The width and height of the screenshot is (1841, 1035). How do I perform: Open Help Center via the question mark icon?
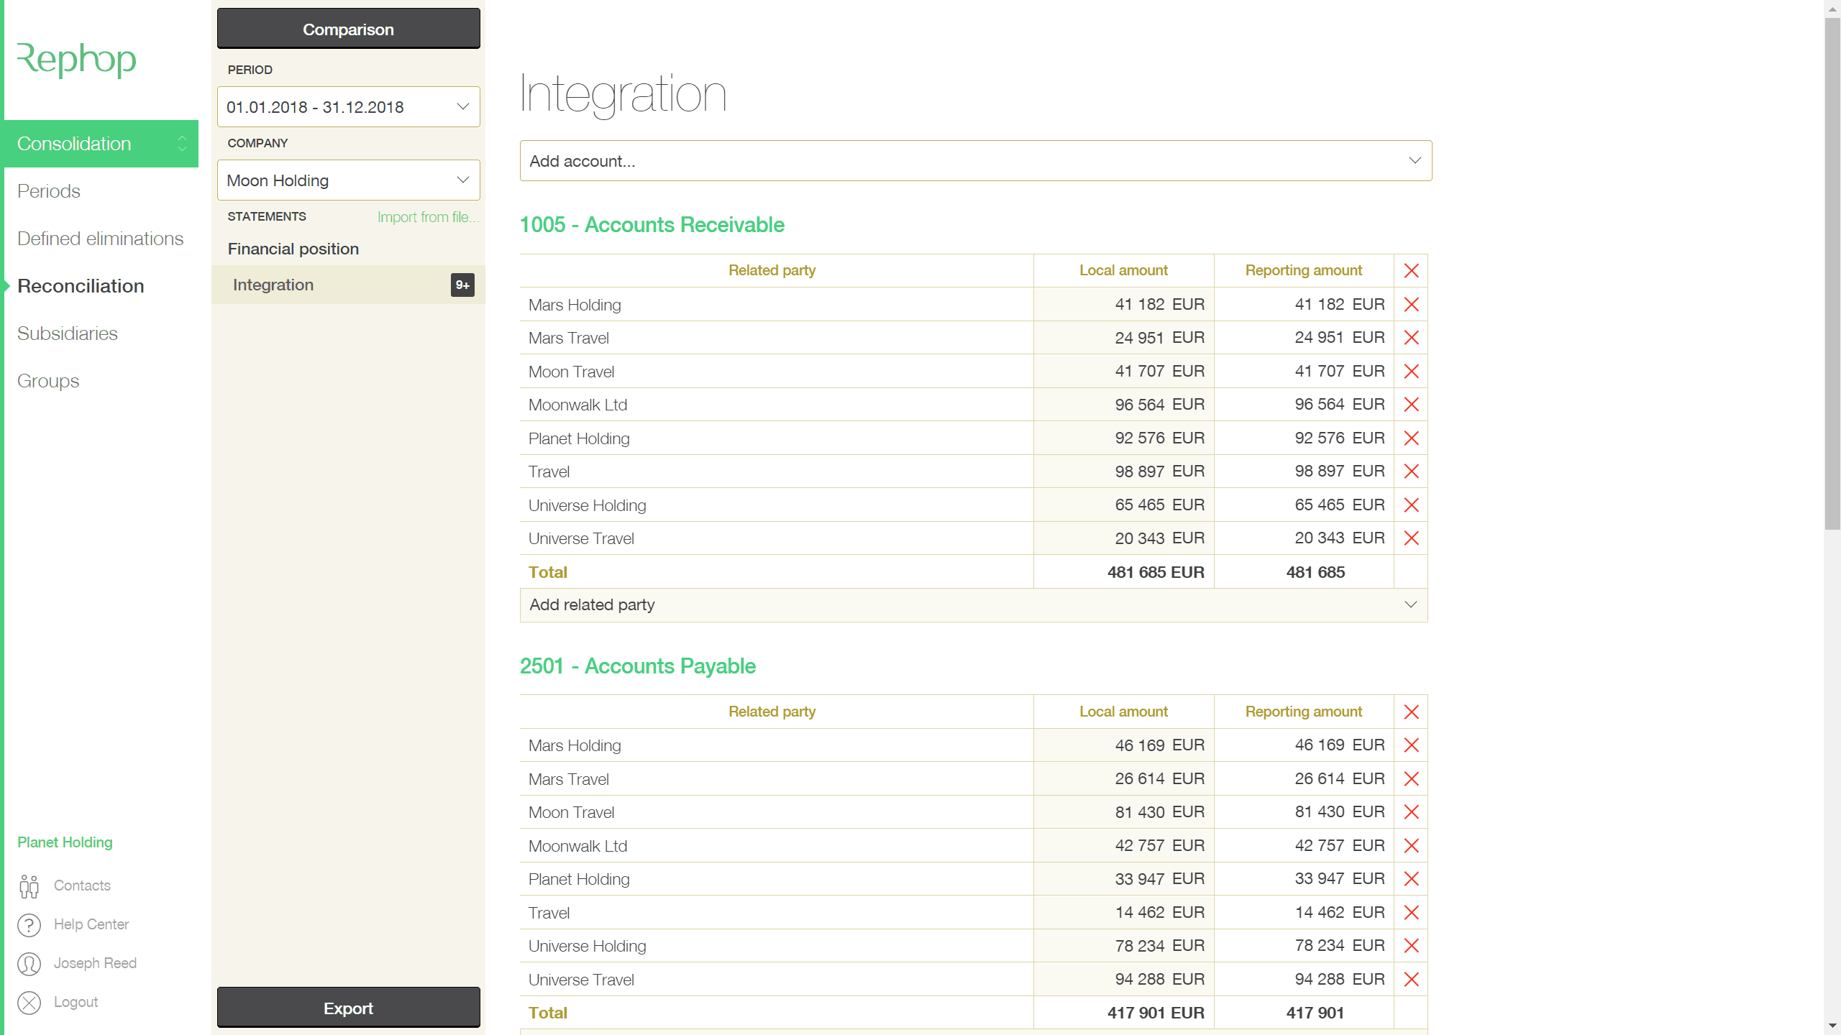tap(29, 924)
